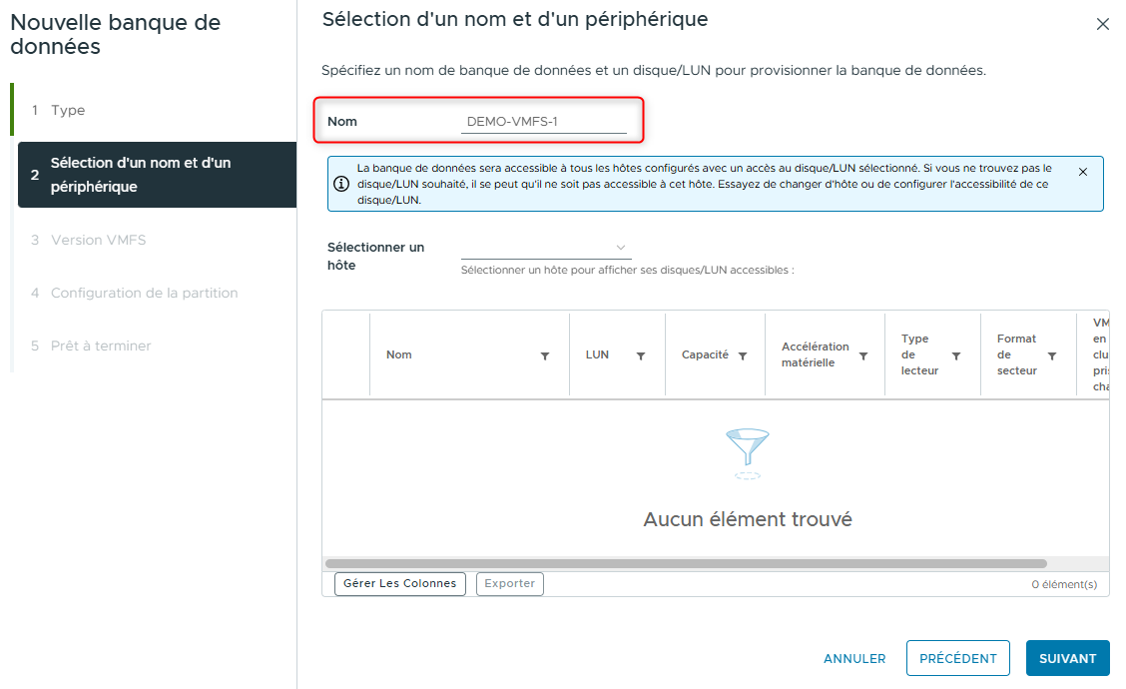Open the Capacité column filter
The image size is (1126, 689).
[x=743, y=354]
